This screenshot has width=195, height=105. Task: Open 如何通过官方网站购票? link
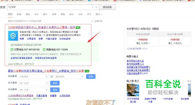pos(138,67)
